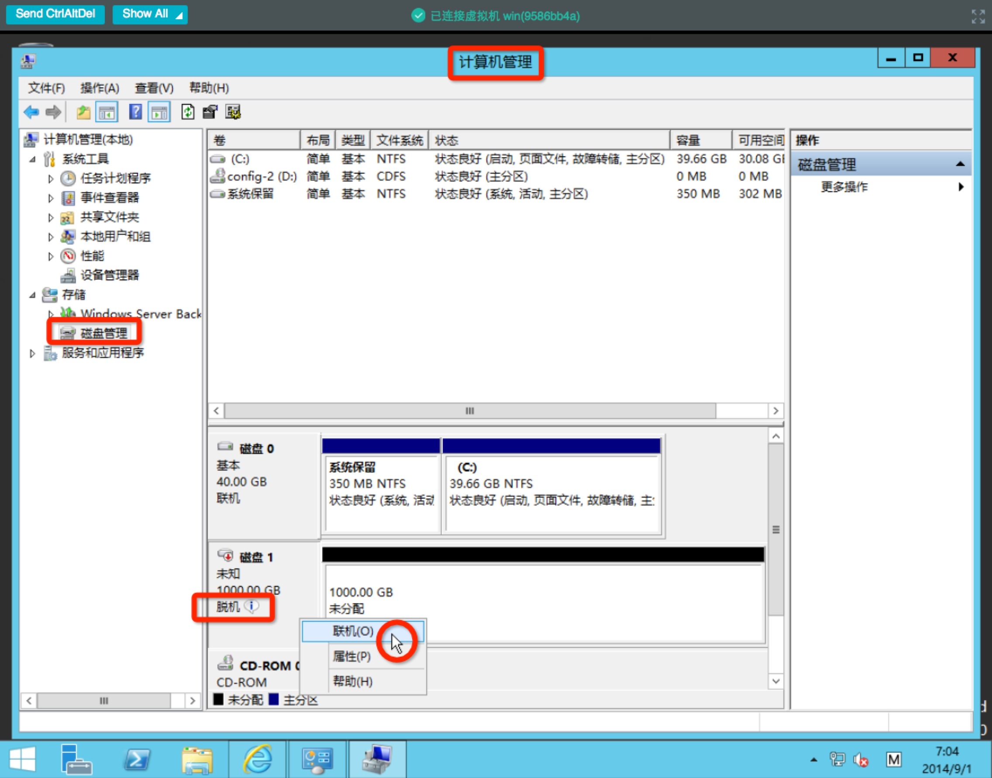Open Server Manager from the taskbar
The width and height of the screenshot is (992, 778).
click(76, 760)
